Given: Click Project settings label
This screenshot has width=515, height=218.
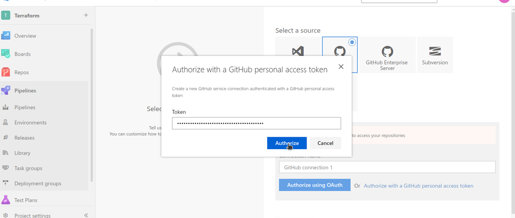Looking at the screenshot, I should [33, 216].
